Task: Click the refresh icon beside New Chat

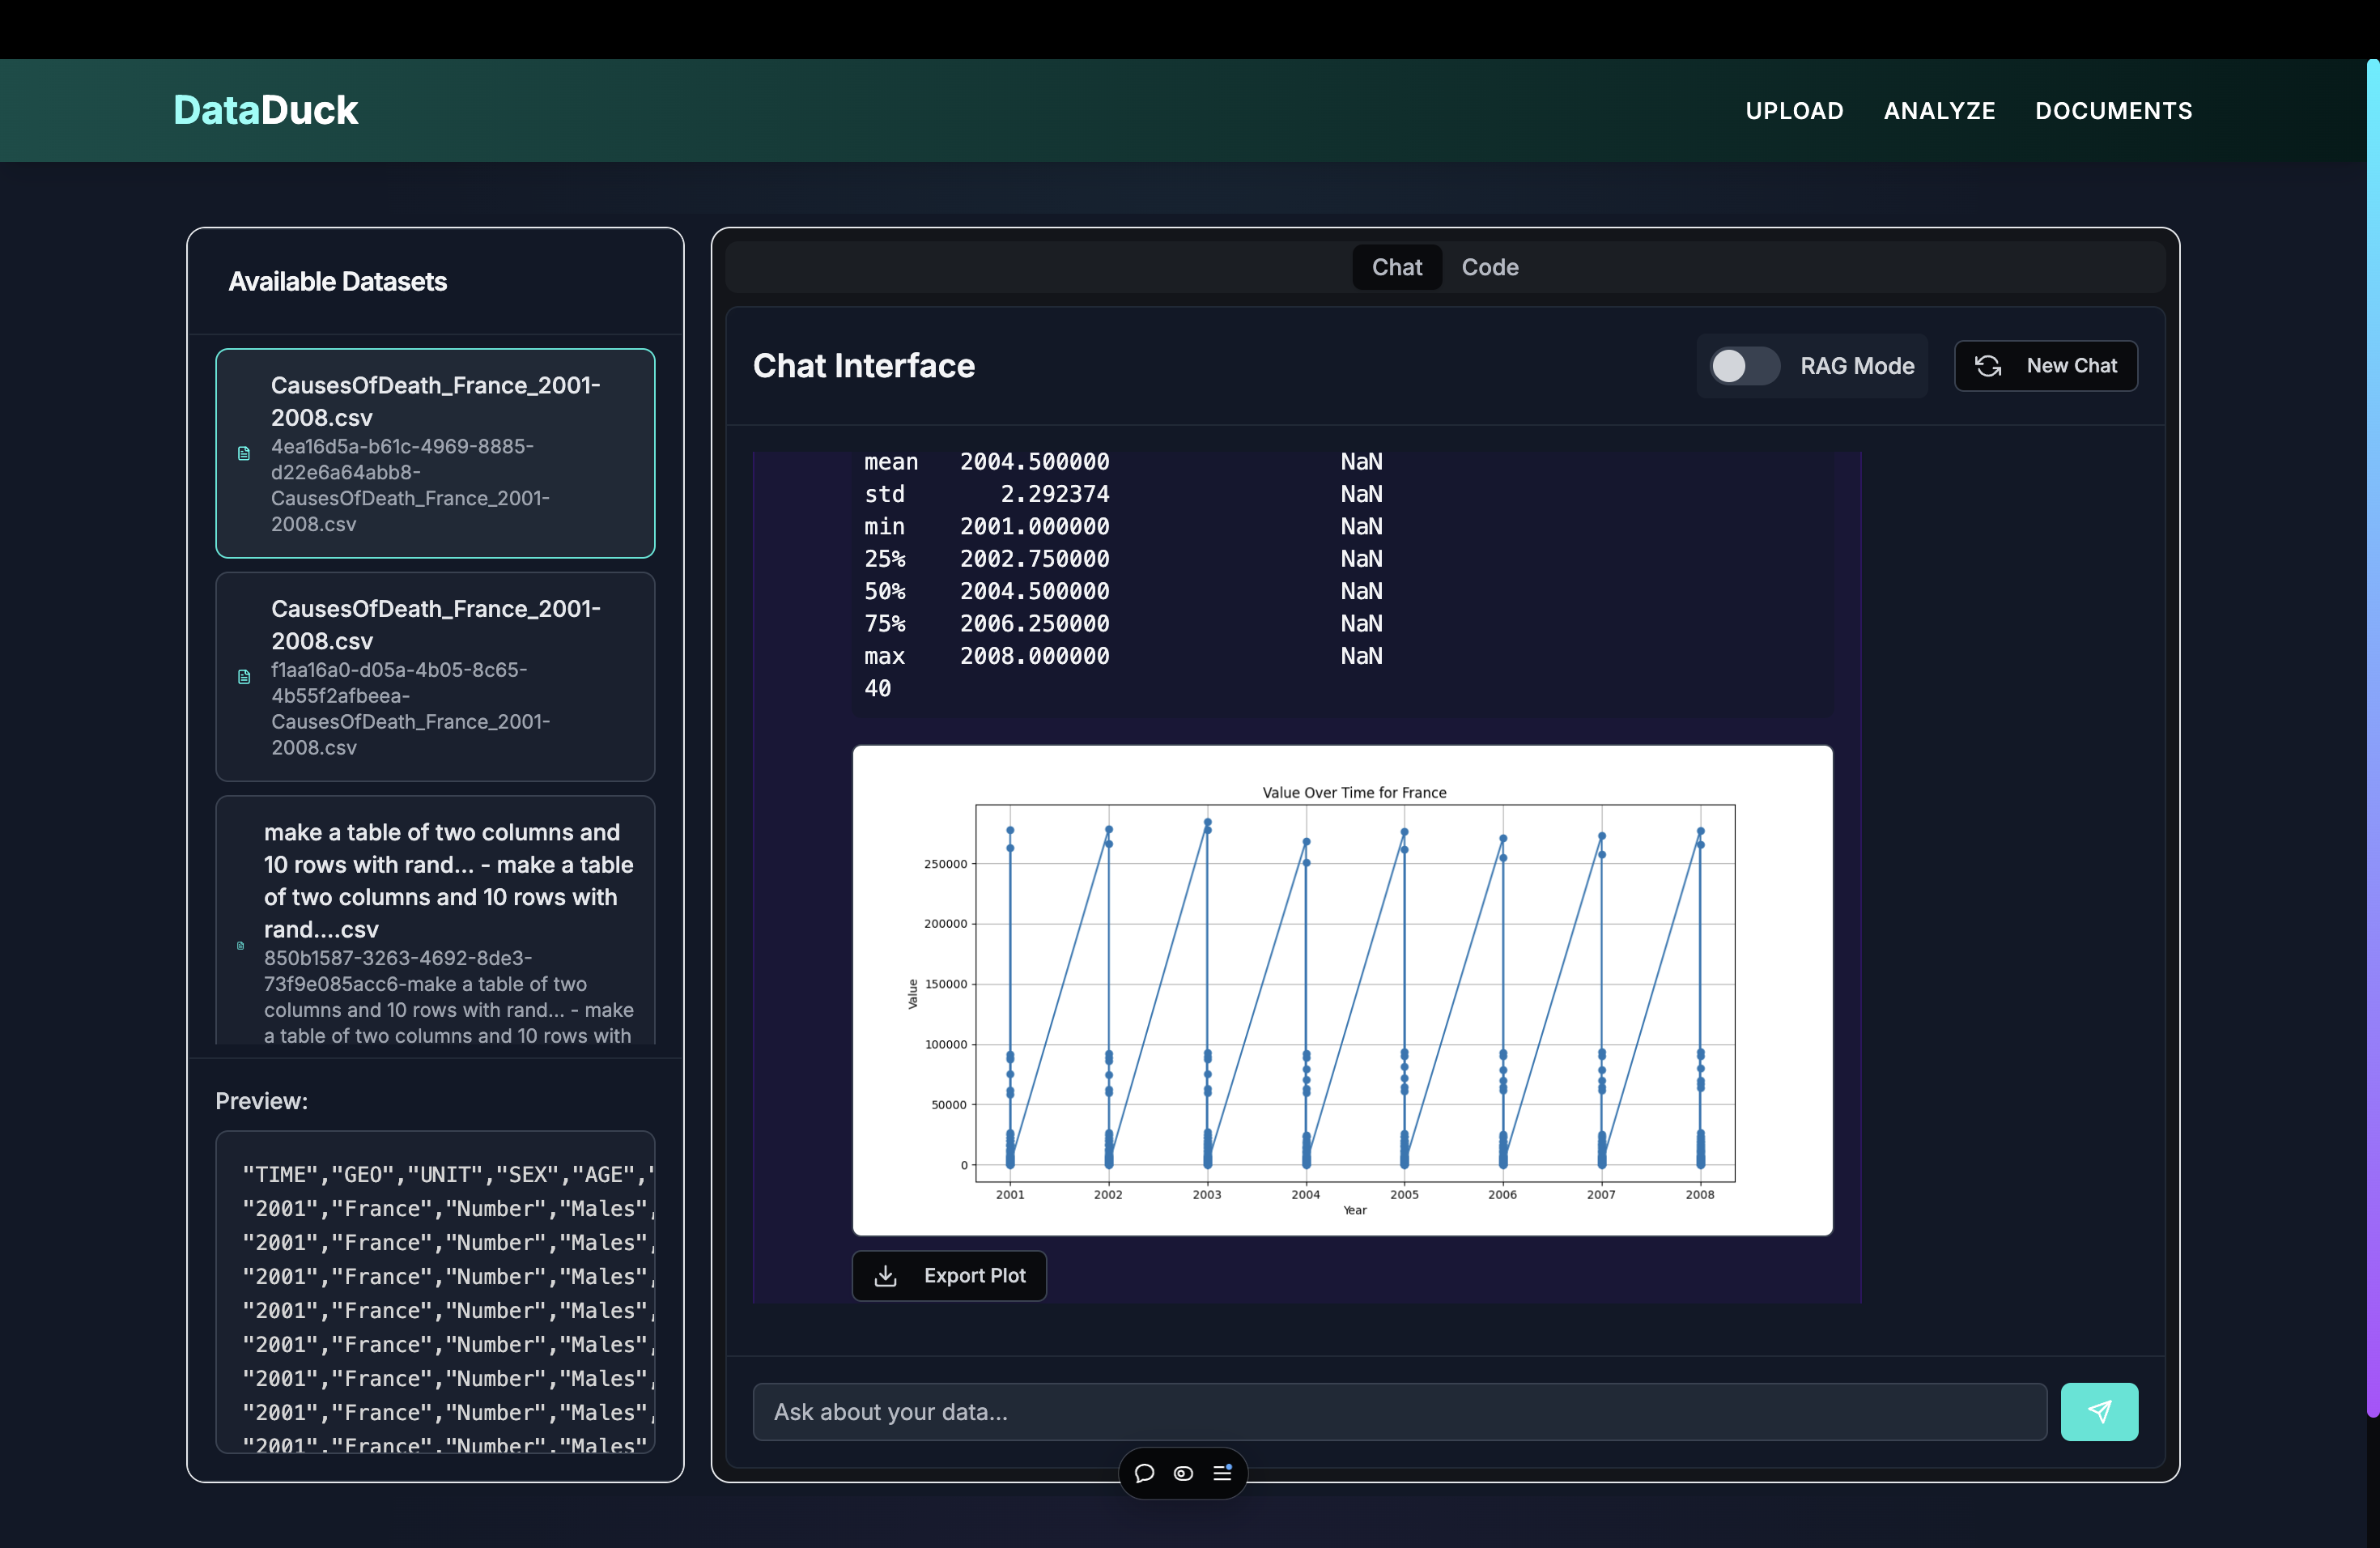Action: coord(1988,366)
